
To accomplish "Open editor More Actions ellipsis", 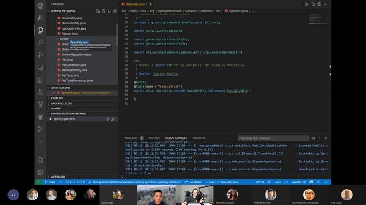I will (325, 4).
